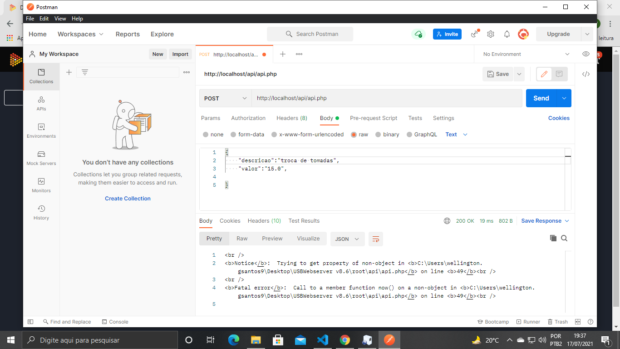Expand the Workspaces menu

80,34
